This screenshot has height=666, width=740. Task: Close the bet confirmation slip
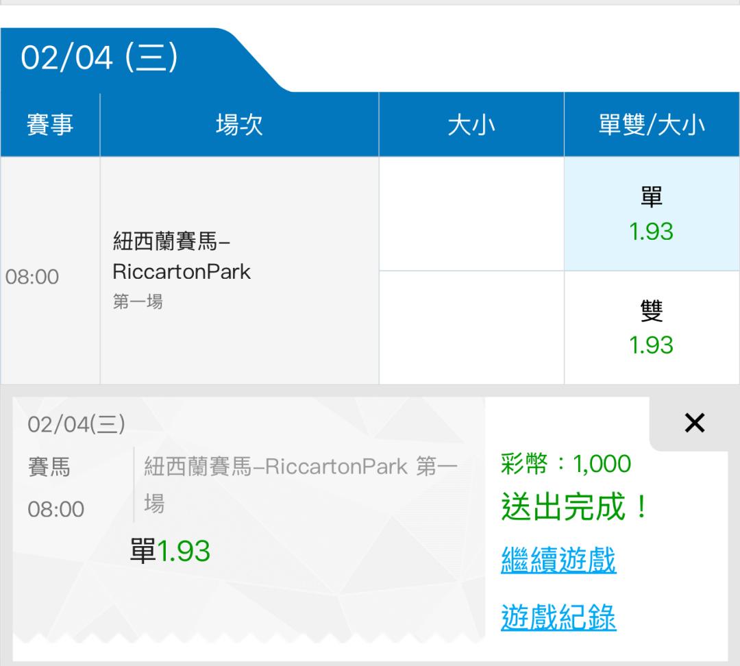click(694, 423)
